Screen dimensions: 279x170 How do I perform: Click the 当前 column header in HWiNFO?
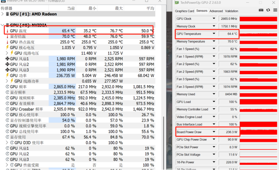click(71, 8)
